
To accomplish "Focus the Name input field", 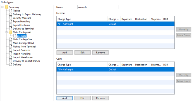I will [98, 7].
